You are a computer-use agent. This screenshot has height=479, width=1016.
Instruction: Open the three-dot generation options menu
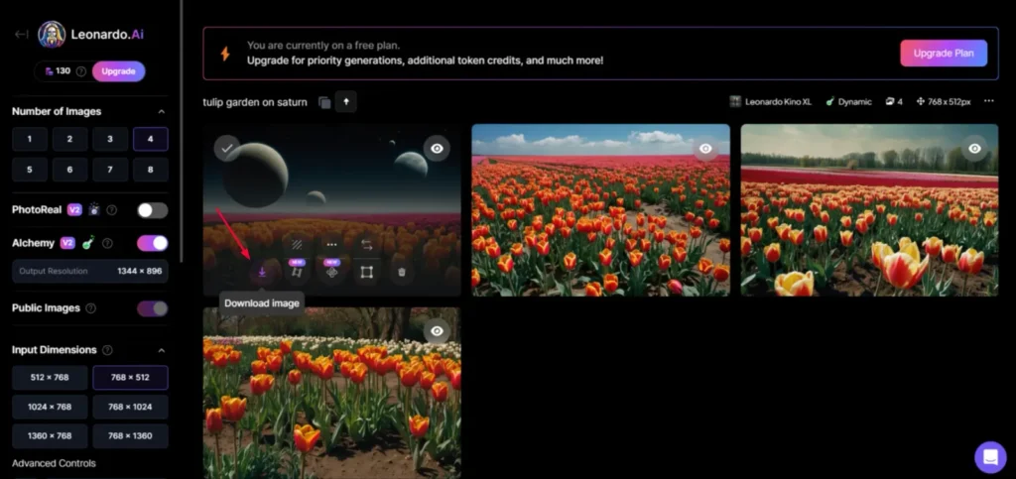click(988, 101)
